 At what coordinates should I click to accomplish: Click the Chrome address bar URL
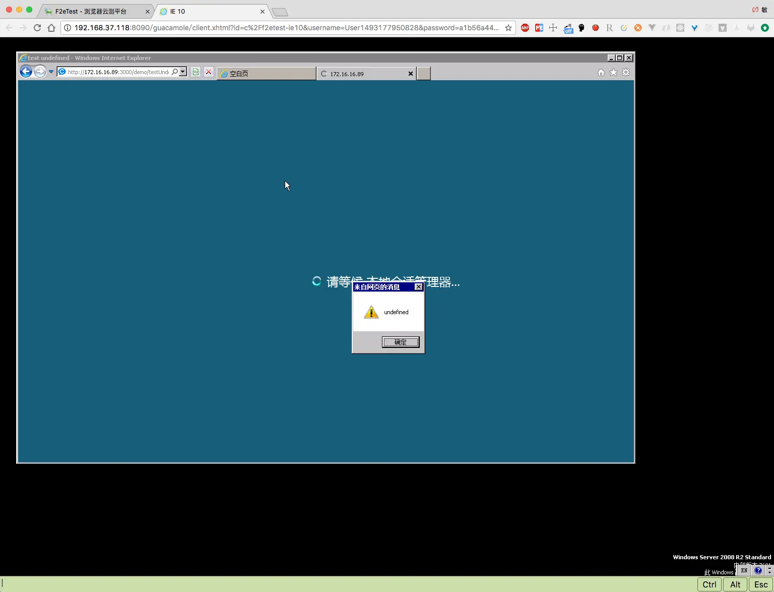pyautogui.click(x=286, y=28)
